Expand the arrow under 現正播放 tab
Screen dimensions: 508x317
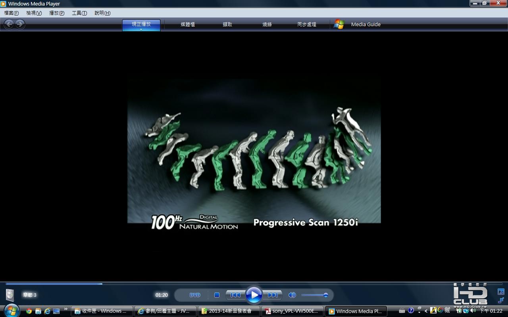pyautogui.click(x=141, y=29)
